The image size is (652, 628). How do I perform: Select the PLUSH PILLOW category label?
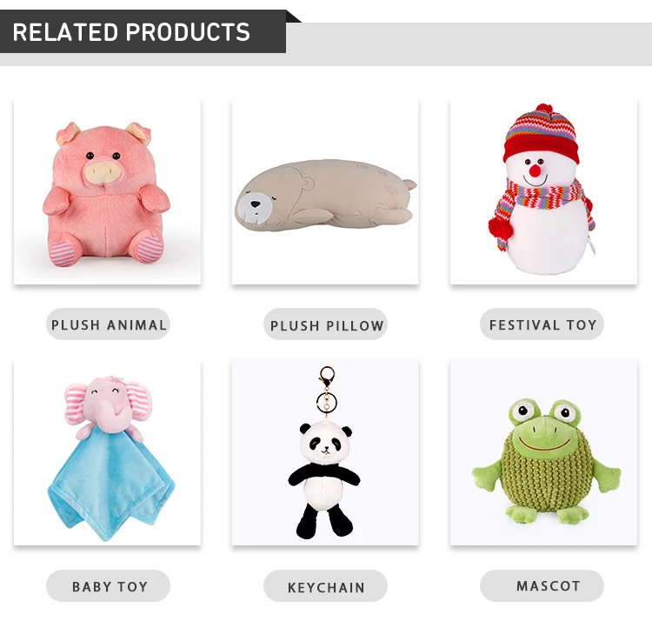(326, 324)
